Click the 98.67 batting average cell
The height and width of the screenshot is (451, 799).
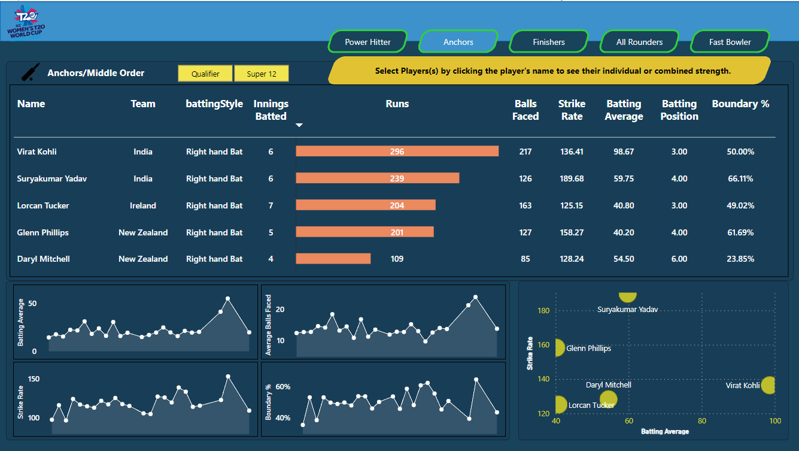[624, 152]
